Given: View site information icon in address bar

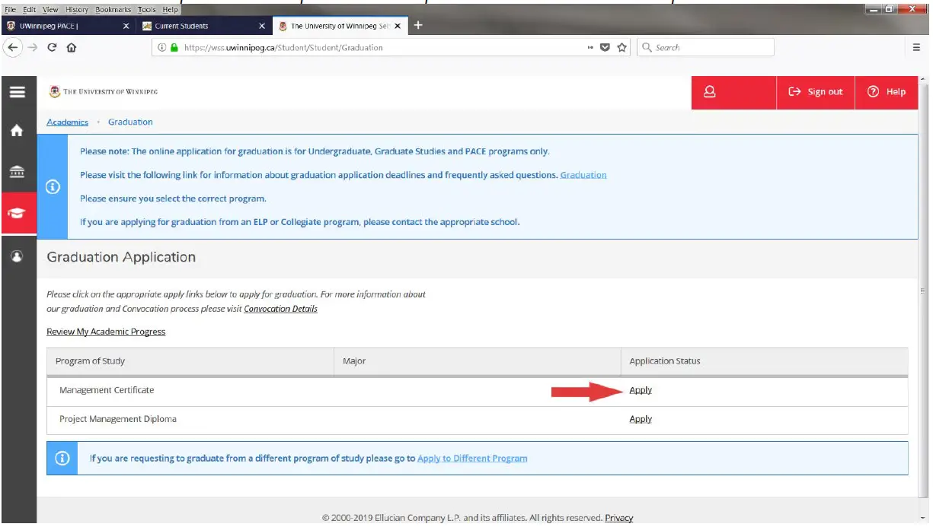Looking at the screenshot, I should point(161,47).
